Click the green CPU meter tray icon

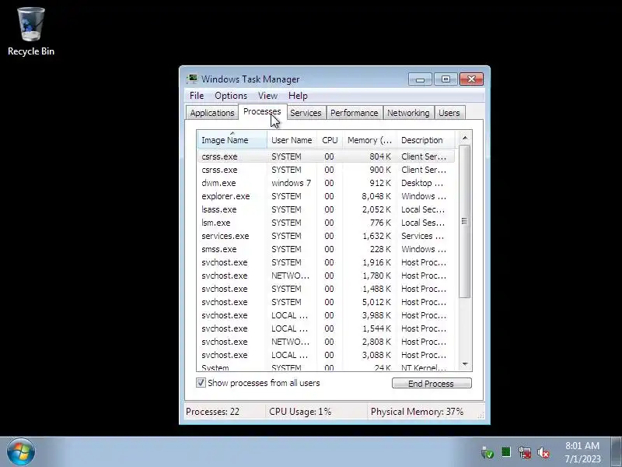(x=506, y=452)
